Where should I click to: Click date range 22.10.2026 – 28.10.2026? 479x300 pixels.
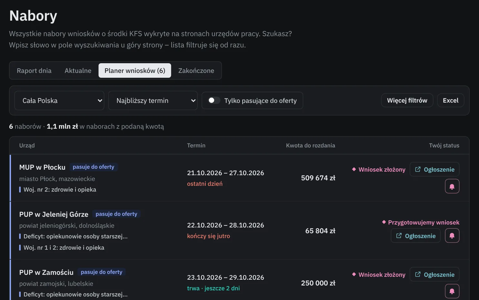point(225,225)
